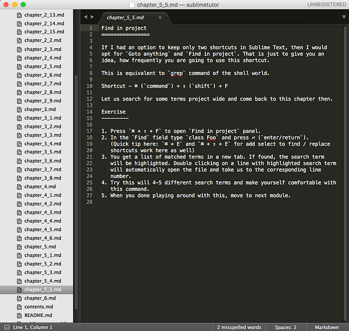Click the file icon beside chapter_5.md
Screen dimensions: 349x331
tap(19, 247)
